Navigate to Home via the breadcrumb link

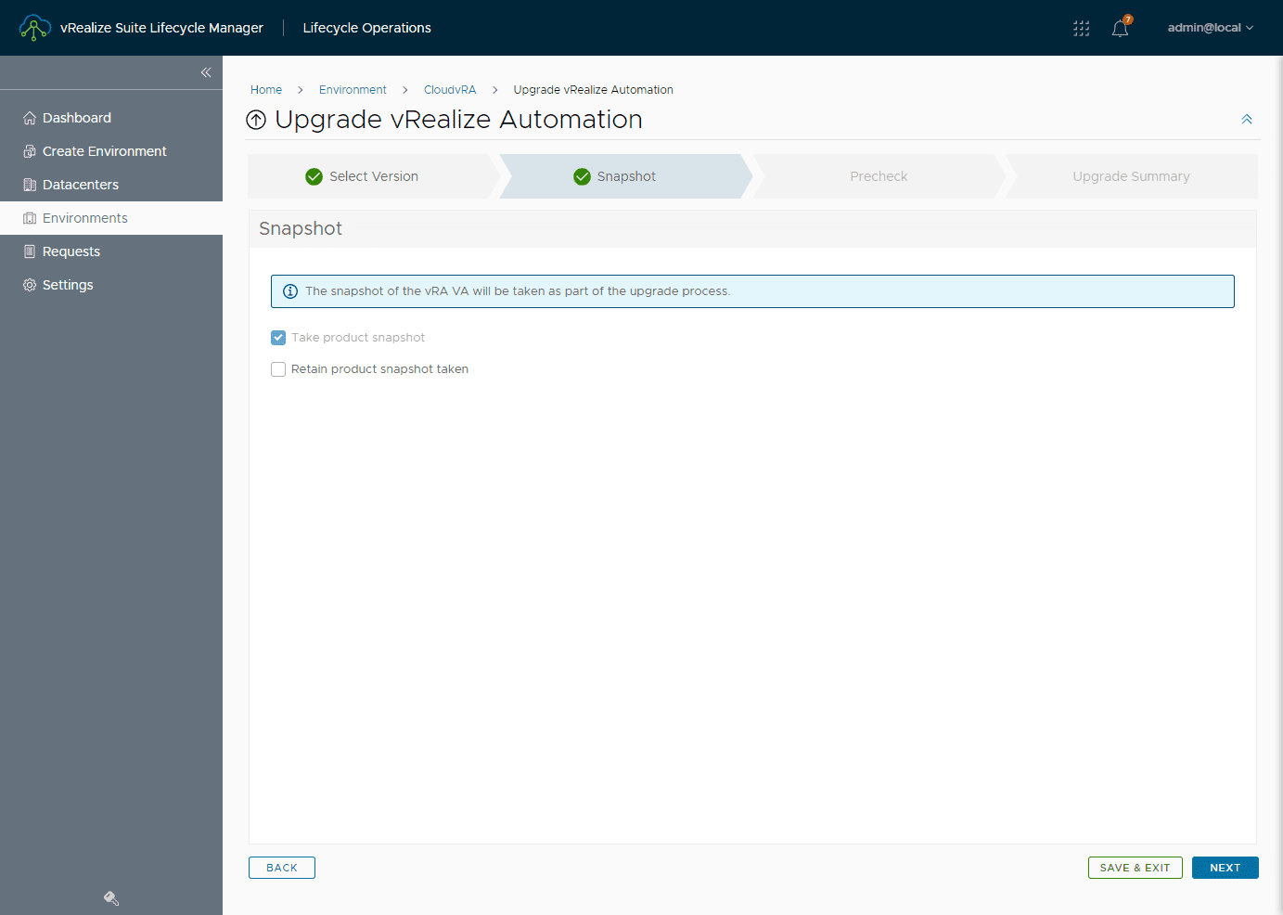(x=266, y=89)
